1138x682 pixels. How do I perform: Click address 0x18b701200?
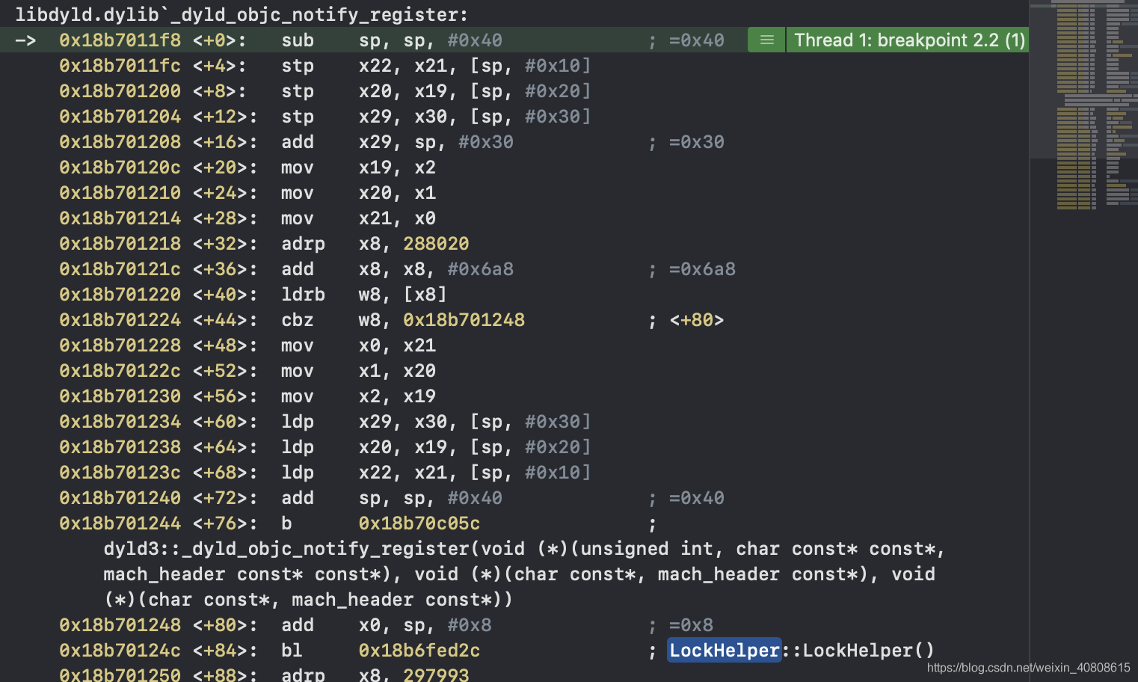tap(120, 91)
